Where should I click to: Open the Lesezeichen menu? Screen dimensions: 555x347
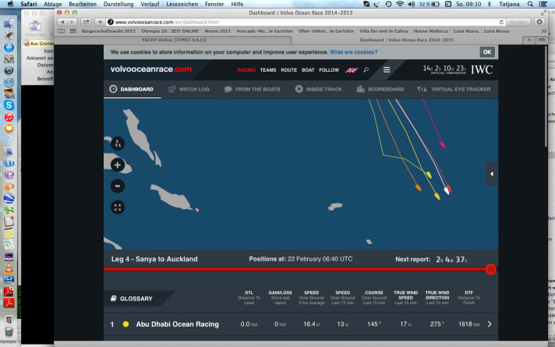(182, 4)
